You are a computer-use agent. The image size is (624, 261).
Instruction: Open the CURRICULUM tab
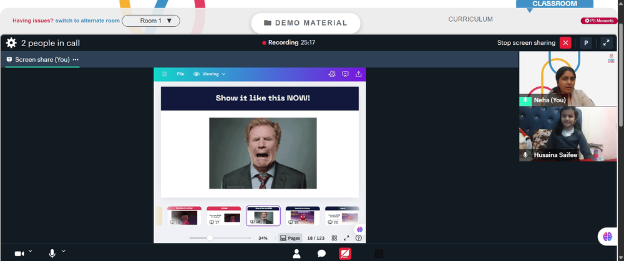470,19
